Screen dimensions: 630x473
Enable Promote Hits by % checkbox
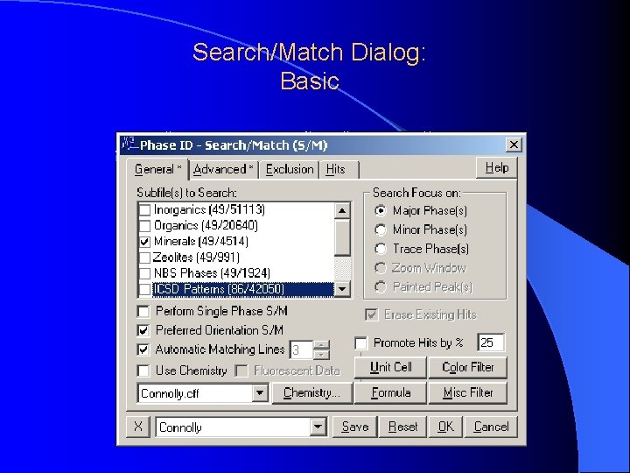360,343
